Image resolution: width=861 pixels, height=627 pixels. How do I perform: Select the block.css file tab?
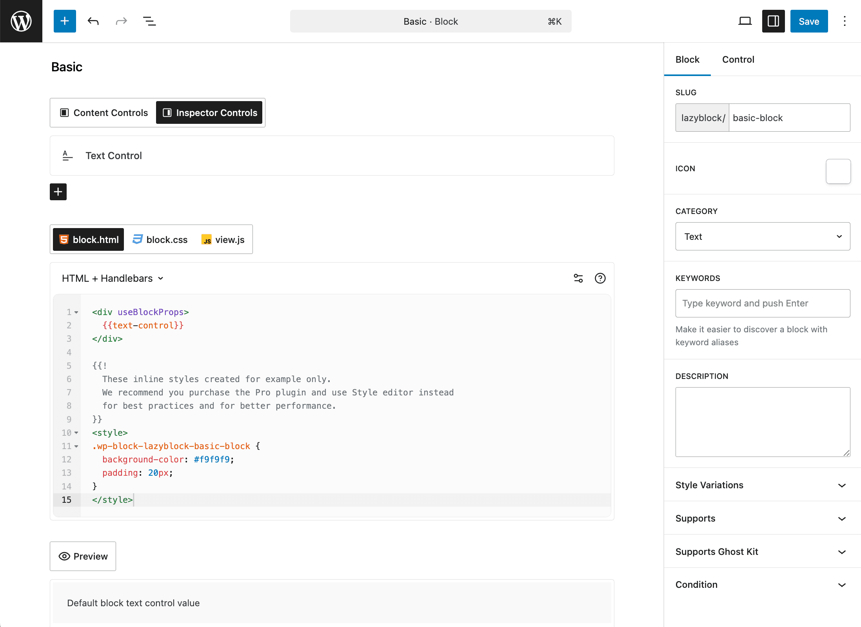(160, 239)
